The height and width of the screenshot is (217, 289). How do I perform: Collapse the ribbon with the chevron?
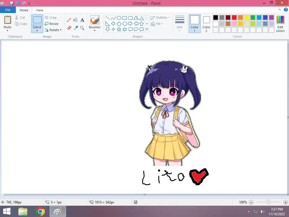[x=280, y=10]
